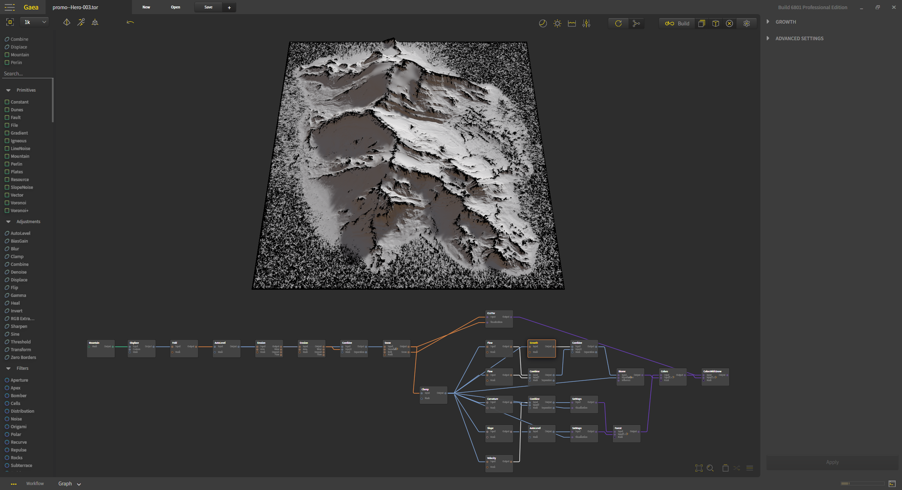Open the Gaea hamburger menu
The height and width of the screenshot is (490, 902).
tap(10, 7)
